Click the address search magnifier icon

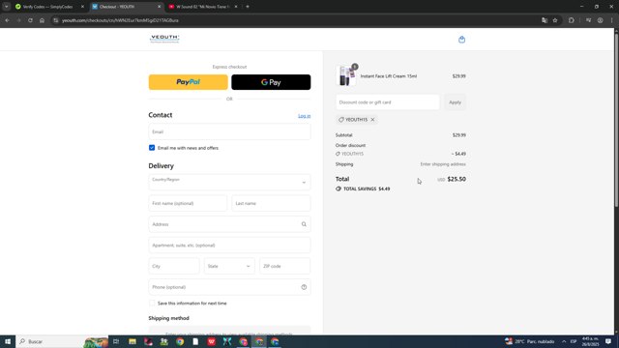click(304, 224)
